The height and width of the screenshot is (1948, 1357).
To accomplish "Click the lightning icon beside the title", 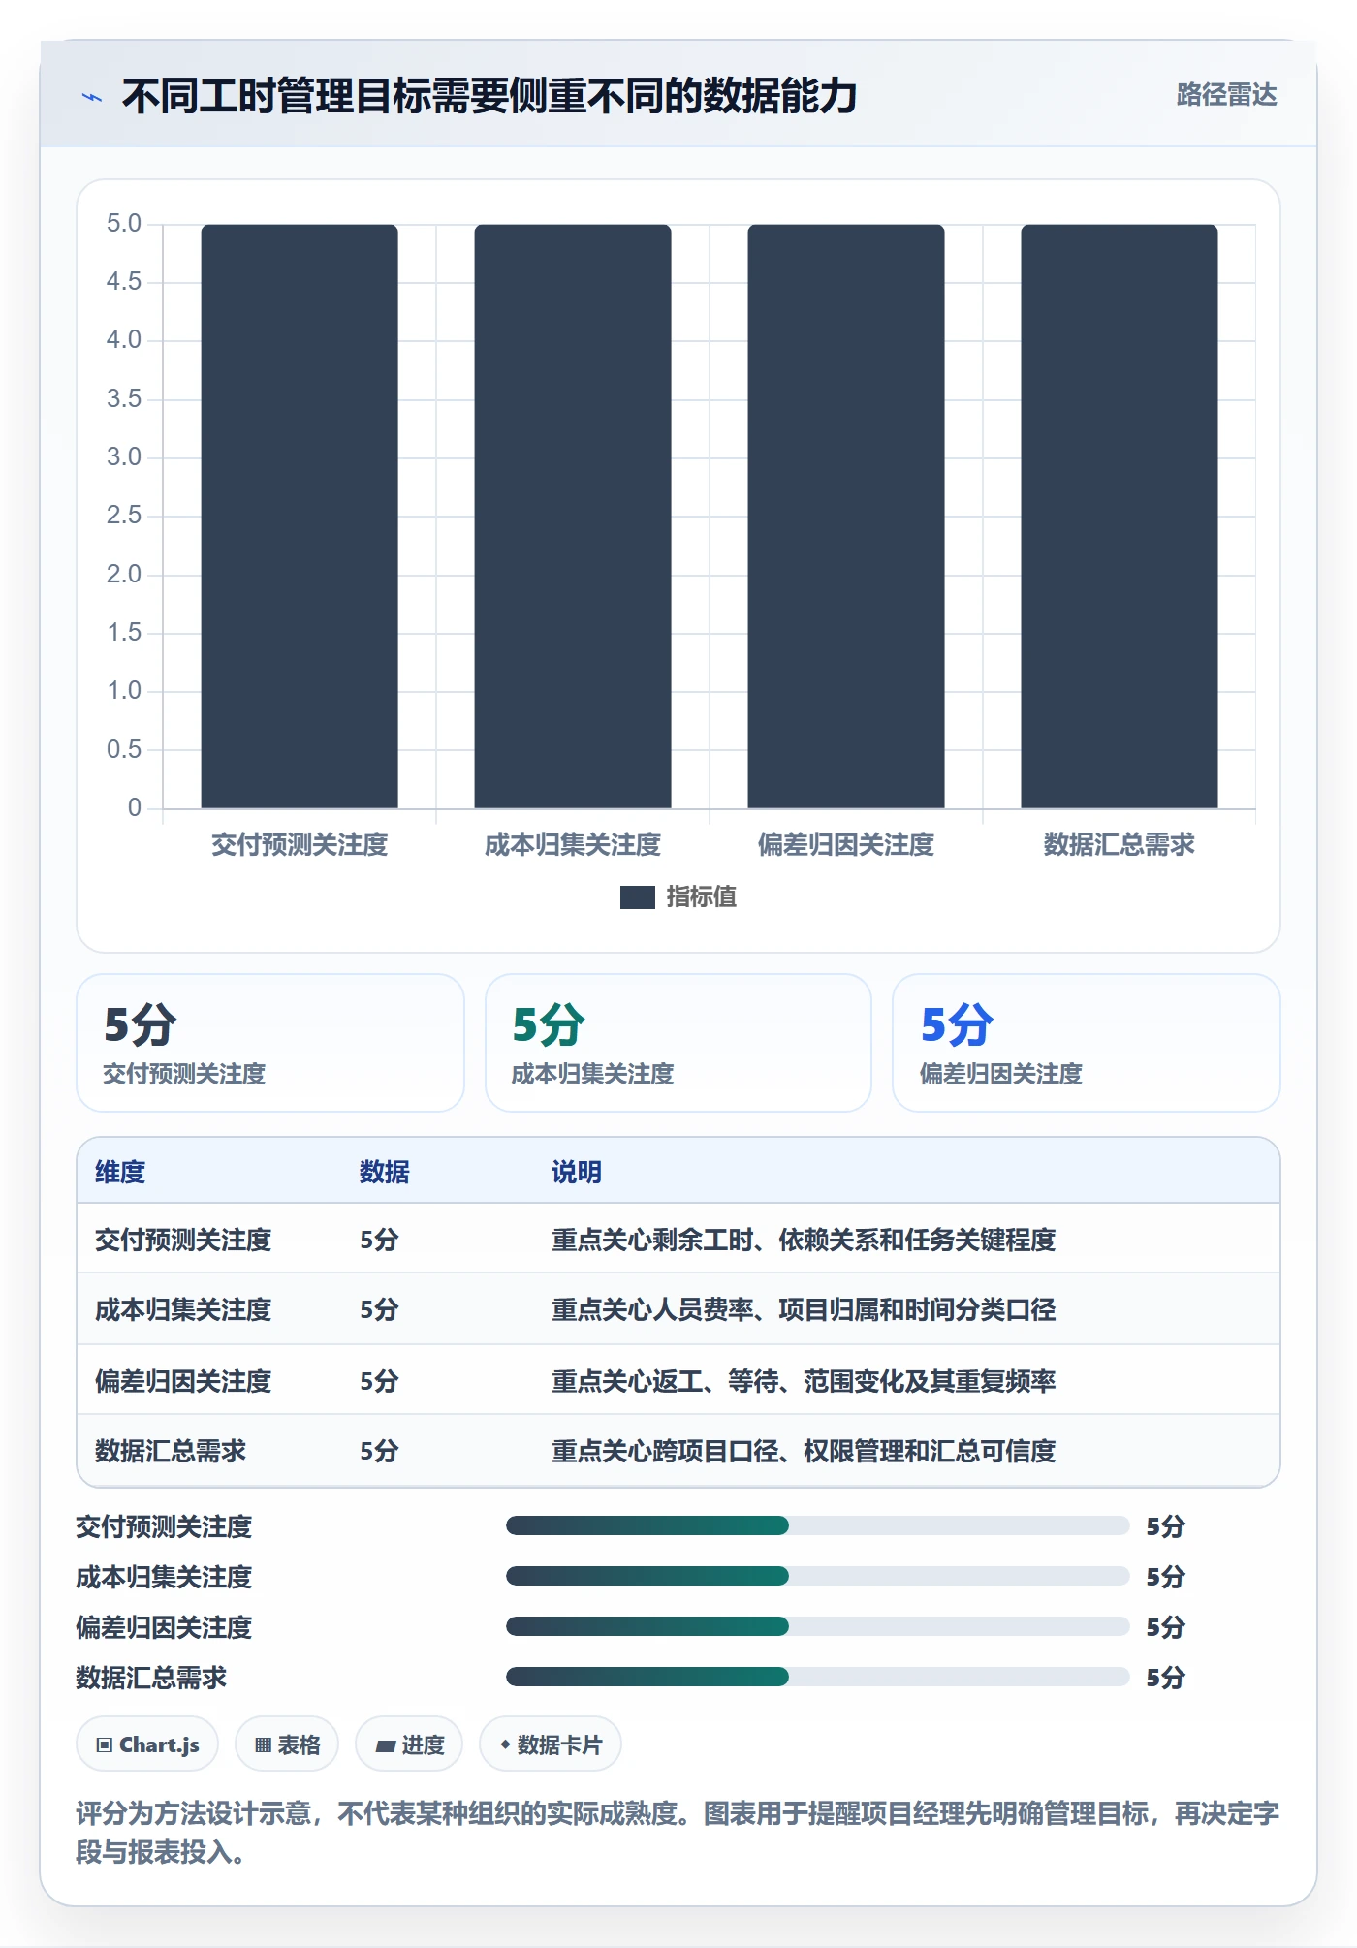I will (x=92, y=97).
